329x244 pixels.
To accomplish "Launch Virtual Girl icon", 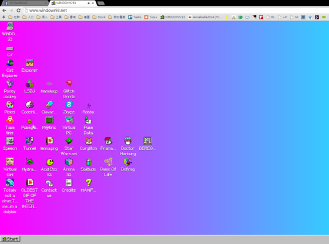I will click(x=10, y=162).
